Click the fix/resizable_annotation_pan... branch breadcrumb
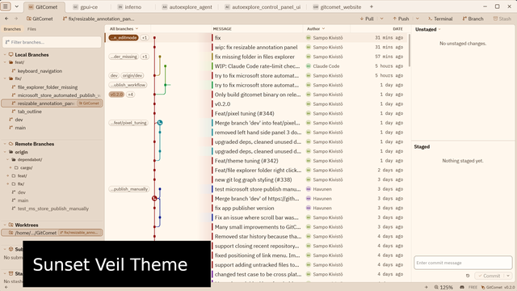 (99, 19)
